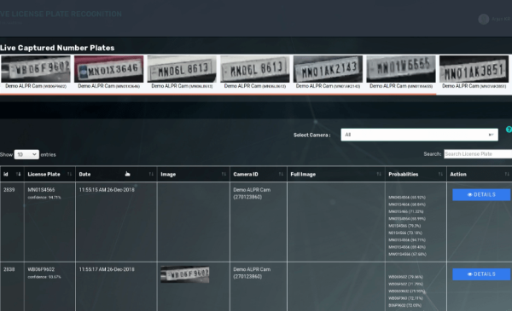Open the MN01W5555 live captured thumbnail
This screenshot has height=311, width=512.
coord(401,69)
